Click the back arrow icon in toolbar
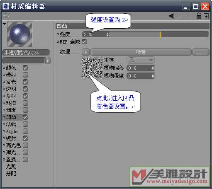 [x=171, y=16]
